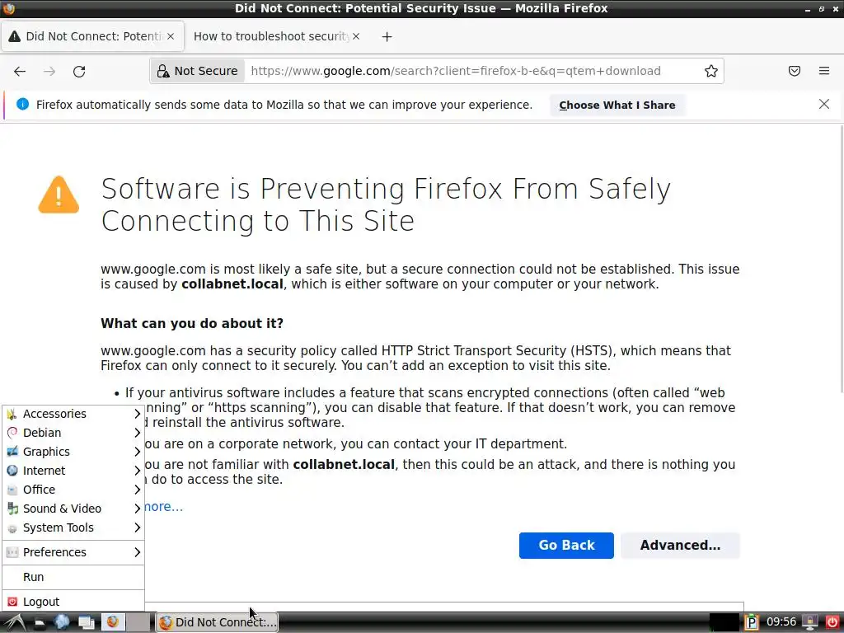Click Choose What I Share button
844x633 pixels.
(x=617, y=105)
